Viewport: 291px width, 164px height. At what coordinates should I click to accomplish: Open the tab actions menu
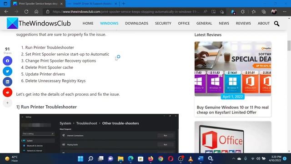pos(5,4)
